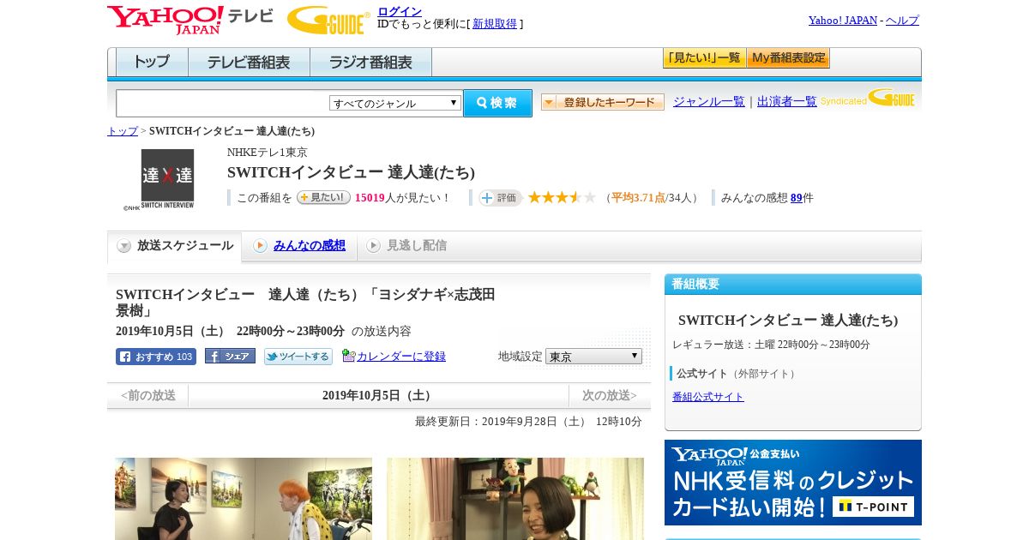Open the left program photo thumbnail
The image size is (1029, 540).
coord(244,499)
